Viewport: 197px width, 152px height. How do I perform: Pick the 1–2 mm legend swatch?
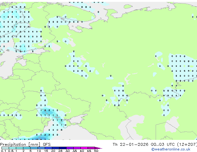tap(20, 148)
